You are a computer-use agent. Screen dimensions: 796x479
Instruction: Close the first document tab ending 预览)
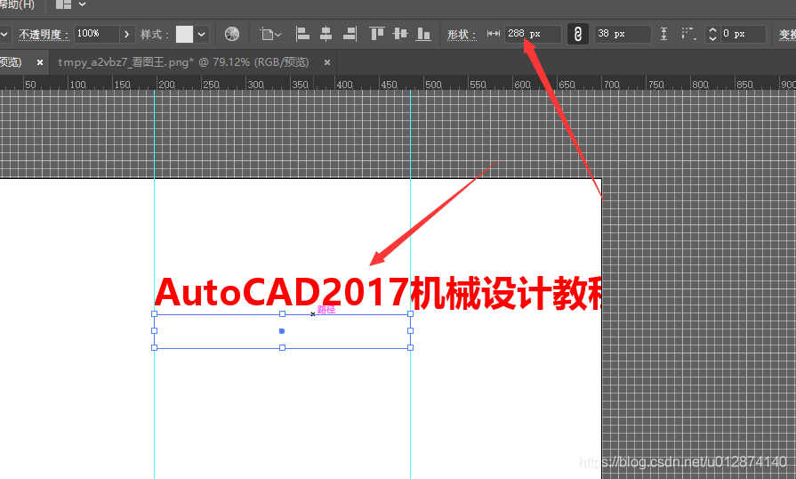40,62
